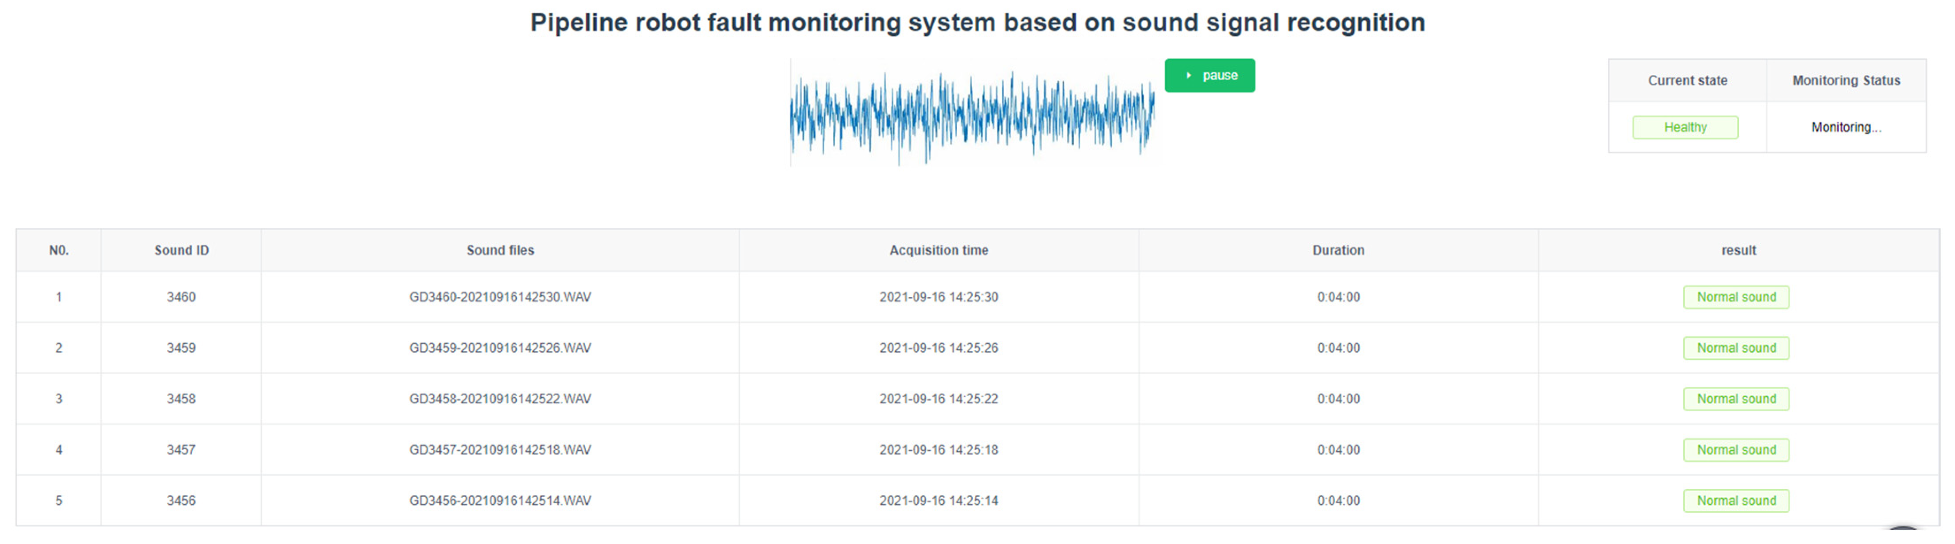This screenshot has width=1955, height=544.
Task: Click Normal sound tag for ID 3456
Action: click(1736, 500)
